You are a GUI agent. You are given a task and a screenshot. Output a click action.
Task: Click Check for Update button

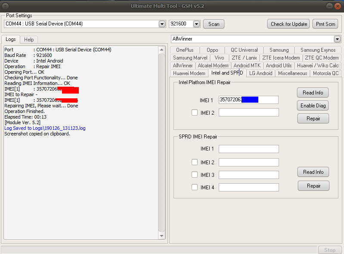point(289,24)
